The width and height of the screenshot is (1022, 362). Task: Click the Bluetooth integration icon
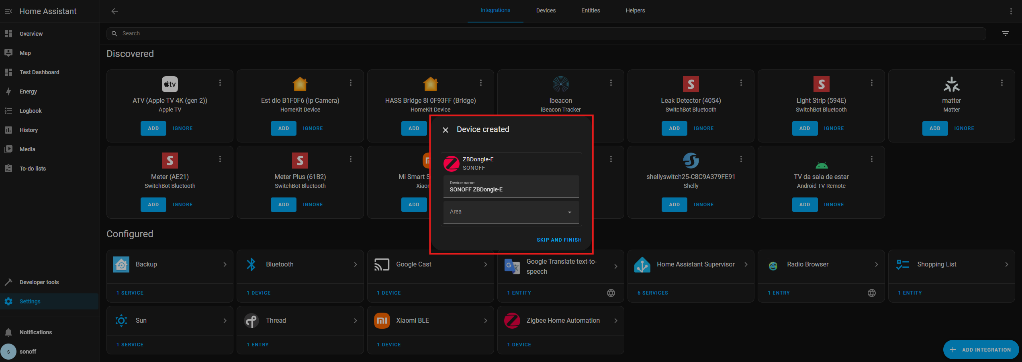click(251, 264)
